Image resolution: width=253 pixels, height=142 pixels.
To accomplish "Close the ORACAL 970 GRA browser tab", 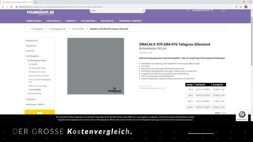I will [31, 2].
